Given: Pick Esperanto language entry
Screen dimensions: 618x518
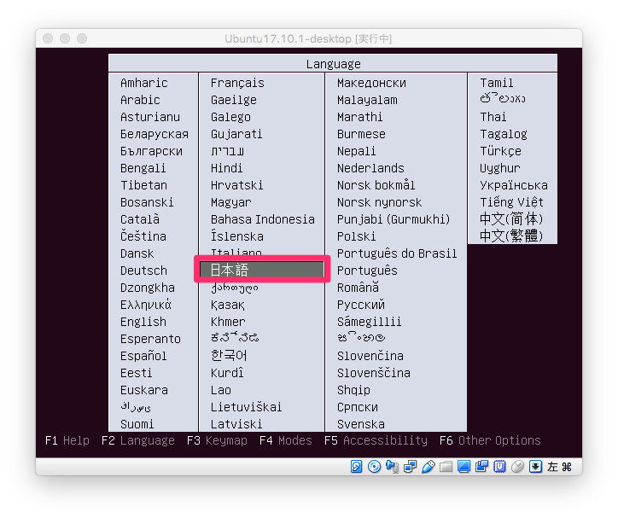Looking at the screenshot, I should tap(150, 339).
